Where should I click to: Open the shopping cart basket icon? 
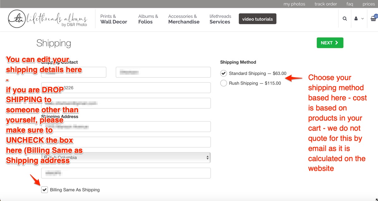tap(373, 18)
